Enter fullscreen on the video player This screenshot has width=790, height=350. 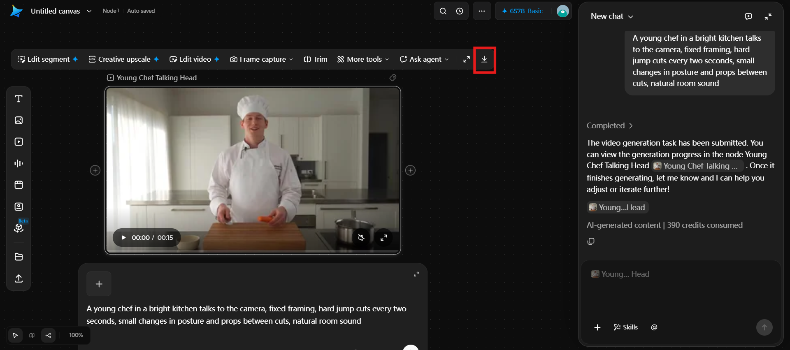point(383,237)
